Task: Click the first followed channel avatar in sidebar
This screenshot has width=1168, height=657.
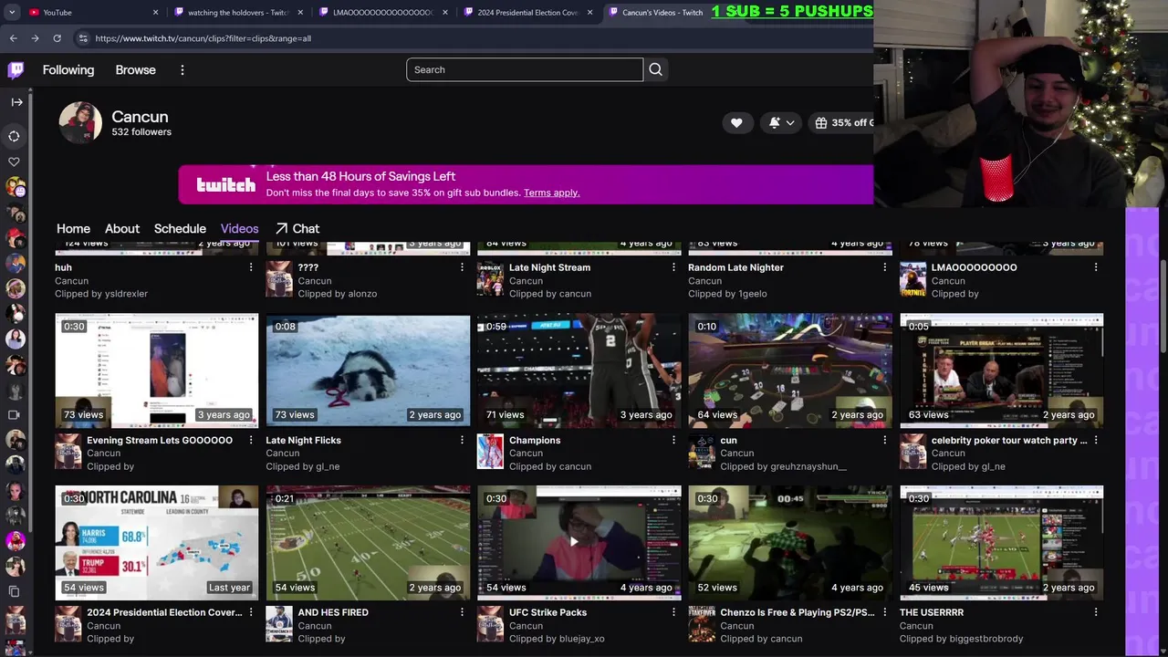Action: pos(15,187)
